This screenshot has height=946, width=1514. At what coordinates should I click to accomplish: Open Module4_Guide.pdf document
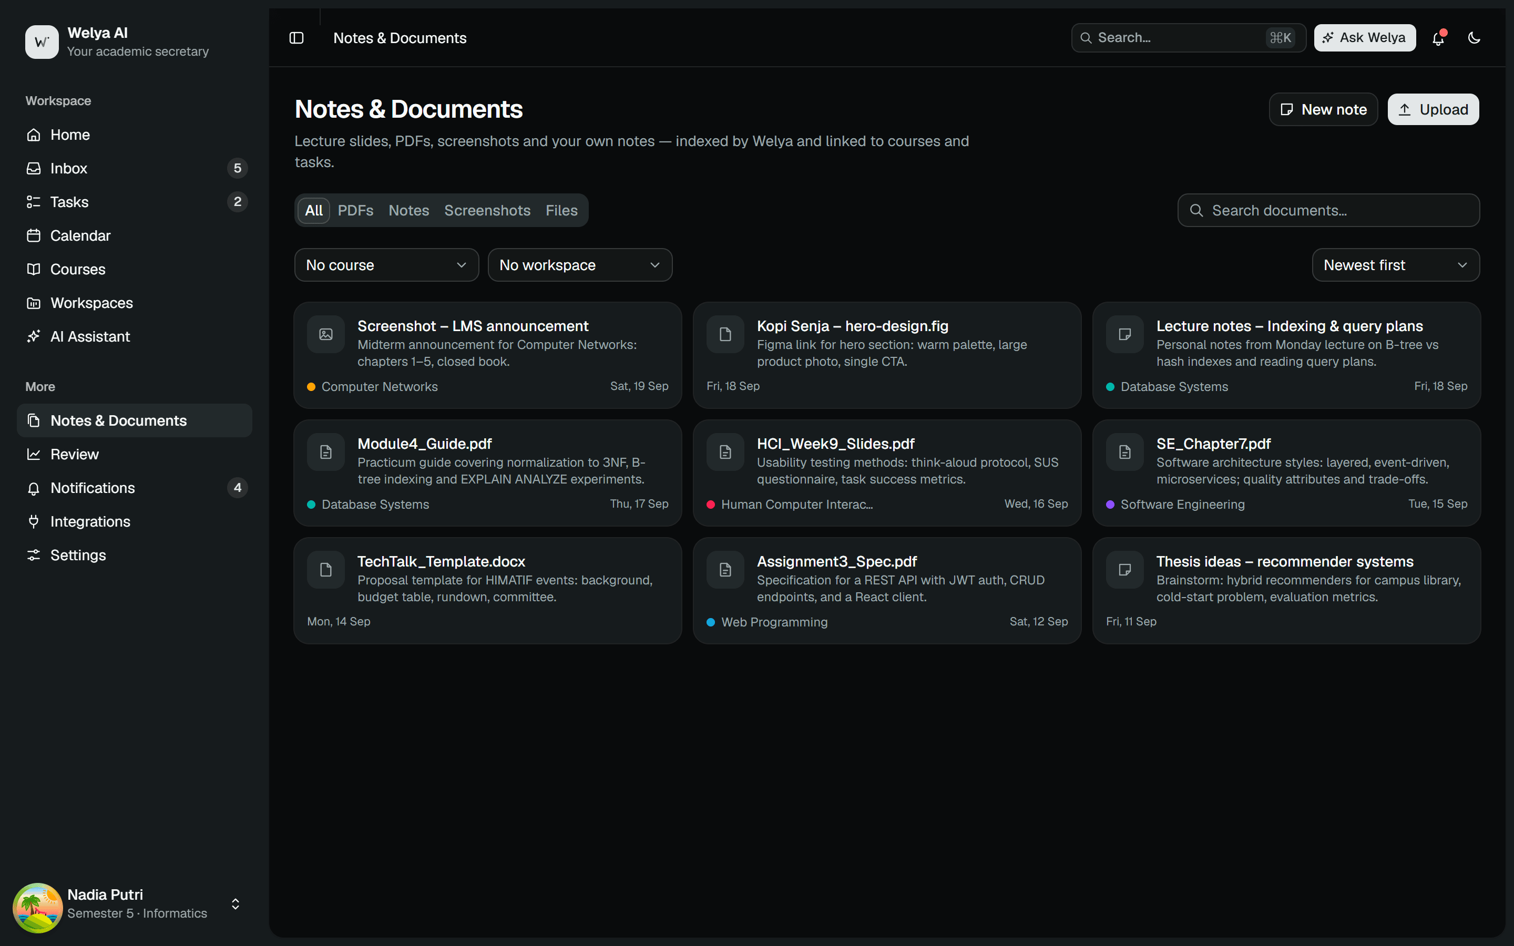click(487, 473)
